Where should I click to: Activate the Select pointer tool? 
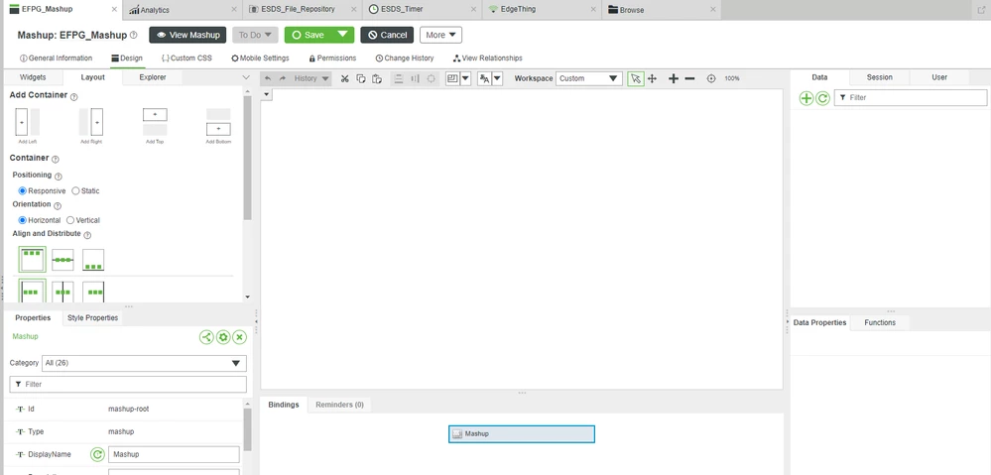(636, 79)
